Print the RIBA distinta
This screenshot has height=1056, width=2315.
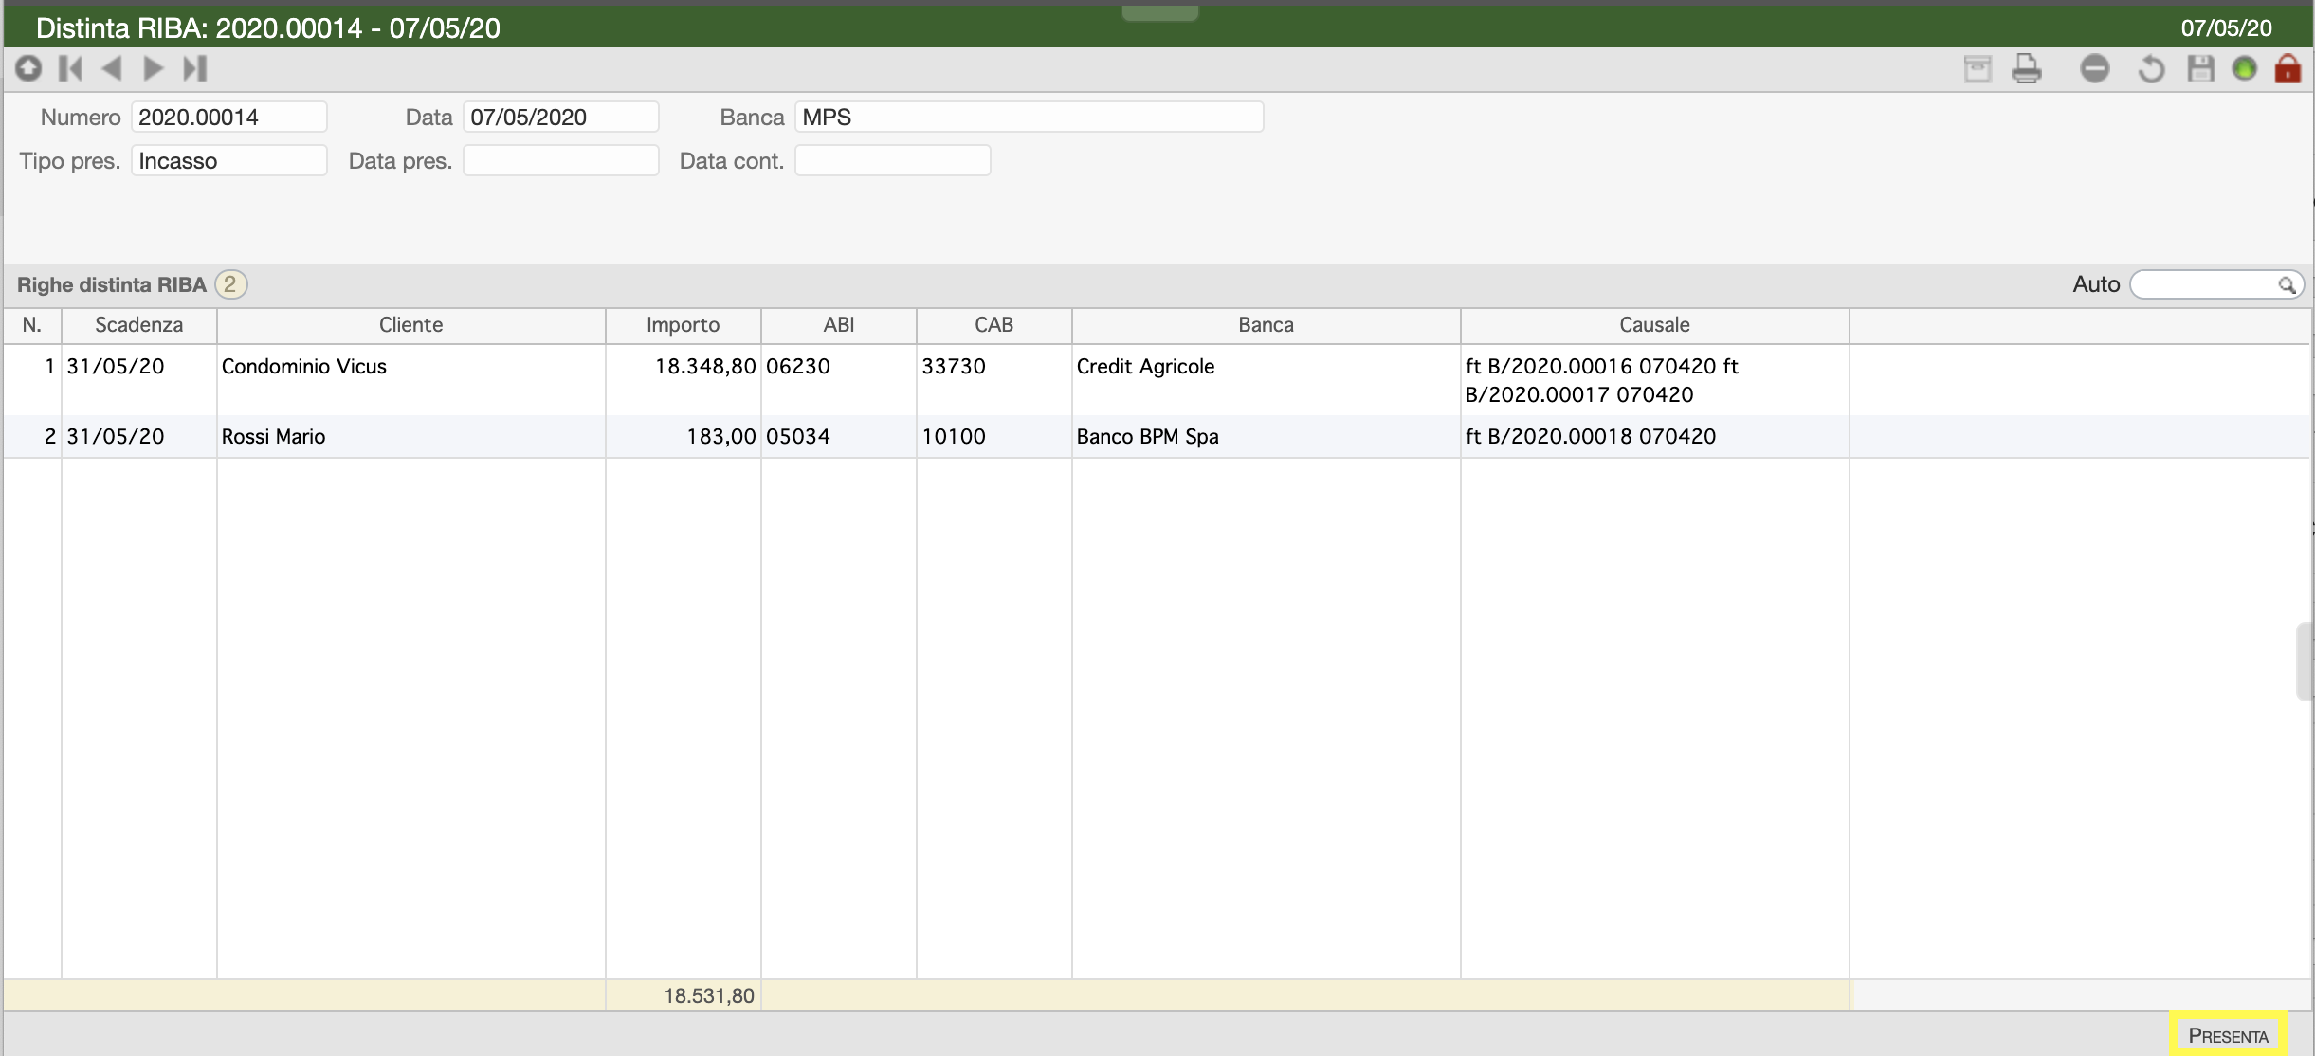(2027, 69)
